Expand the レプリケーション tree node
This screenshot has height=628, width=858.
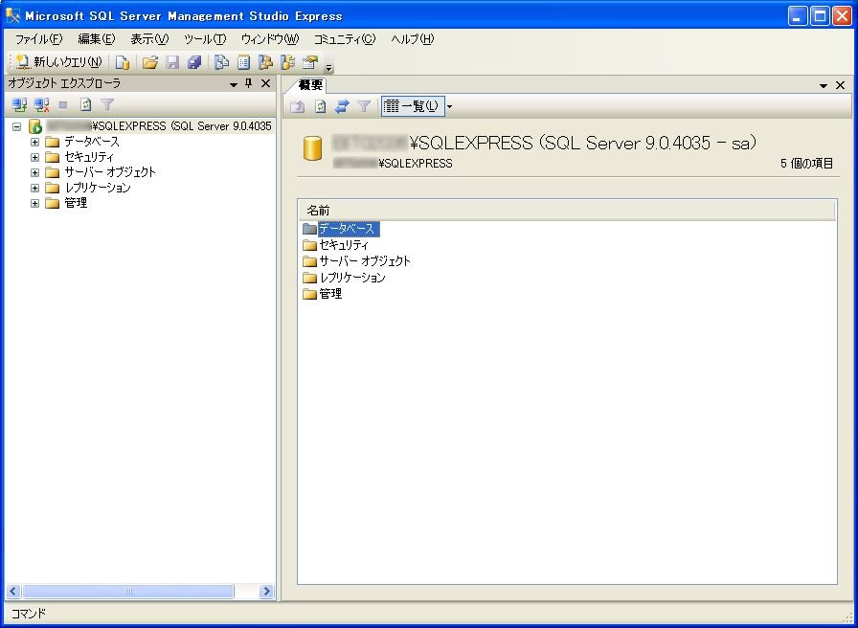[35, 189]
